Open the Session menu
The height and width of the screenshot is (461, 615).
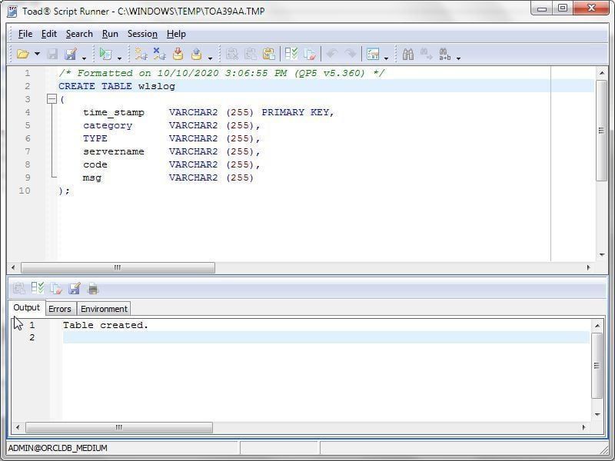142,34
